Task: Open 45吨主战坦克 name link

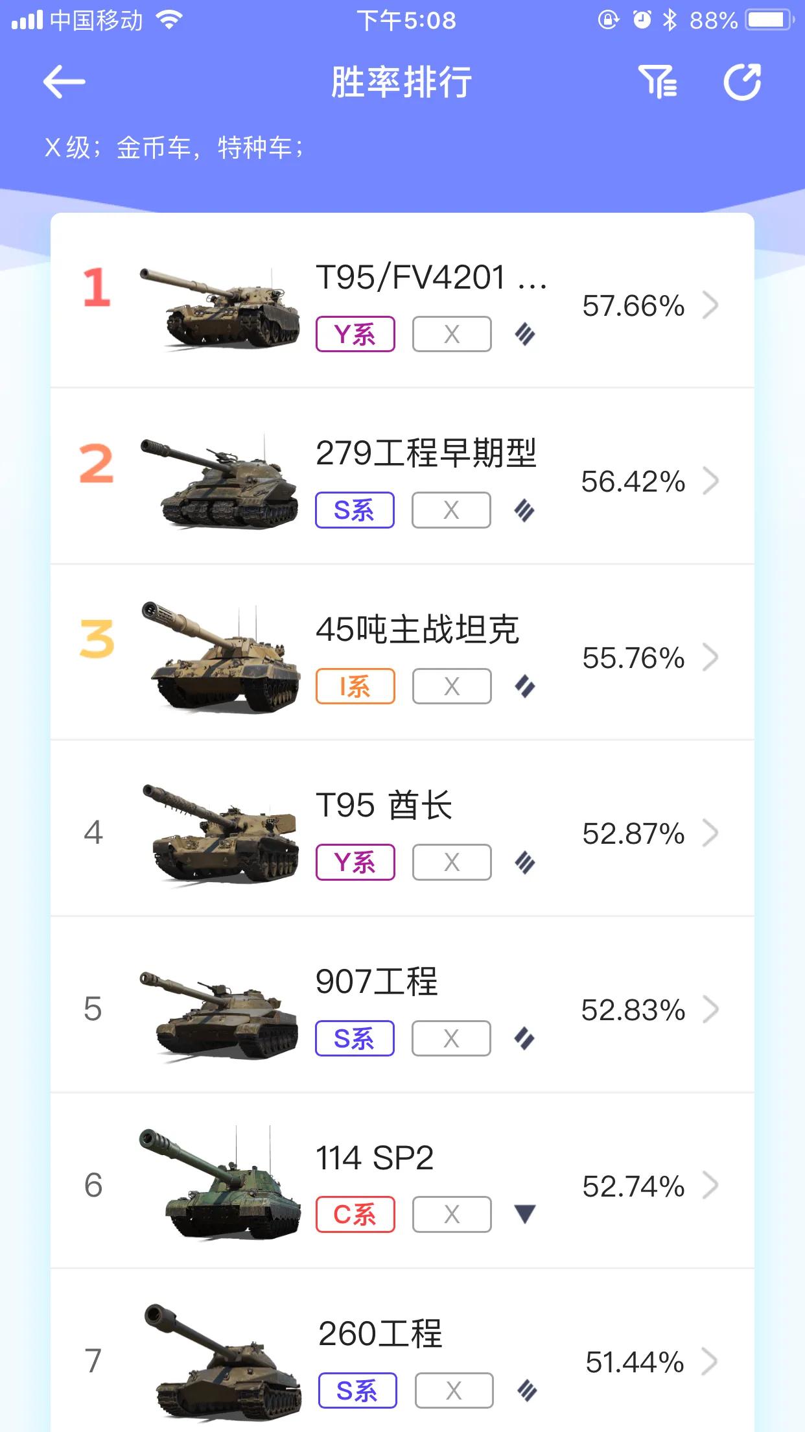Action: tap(417, 630)
